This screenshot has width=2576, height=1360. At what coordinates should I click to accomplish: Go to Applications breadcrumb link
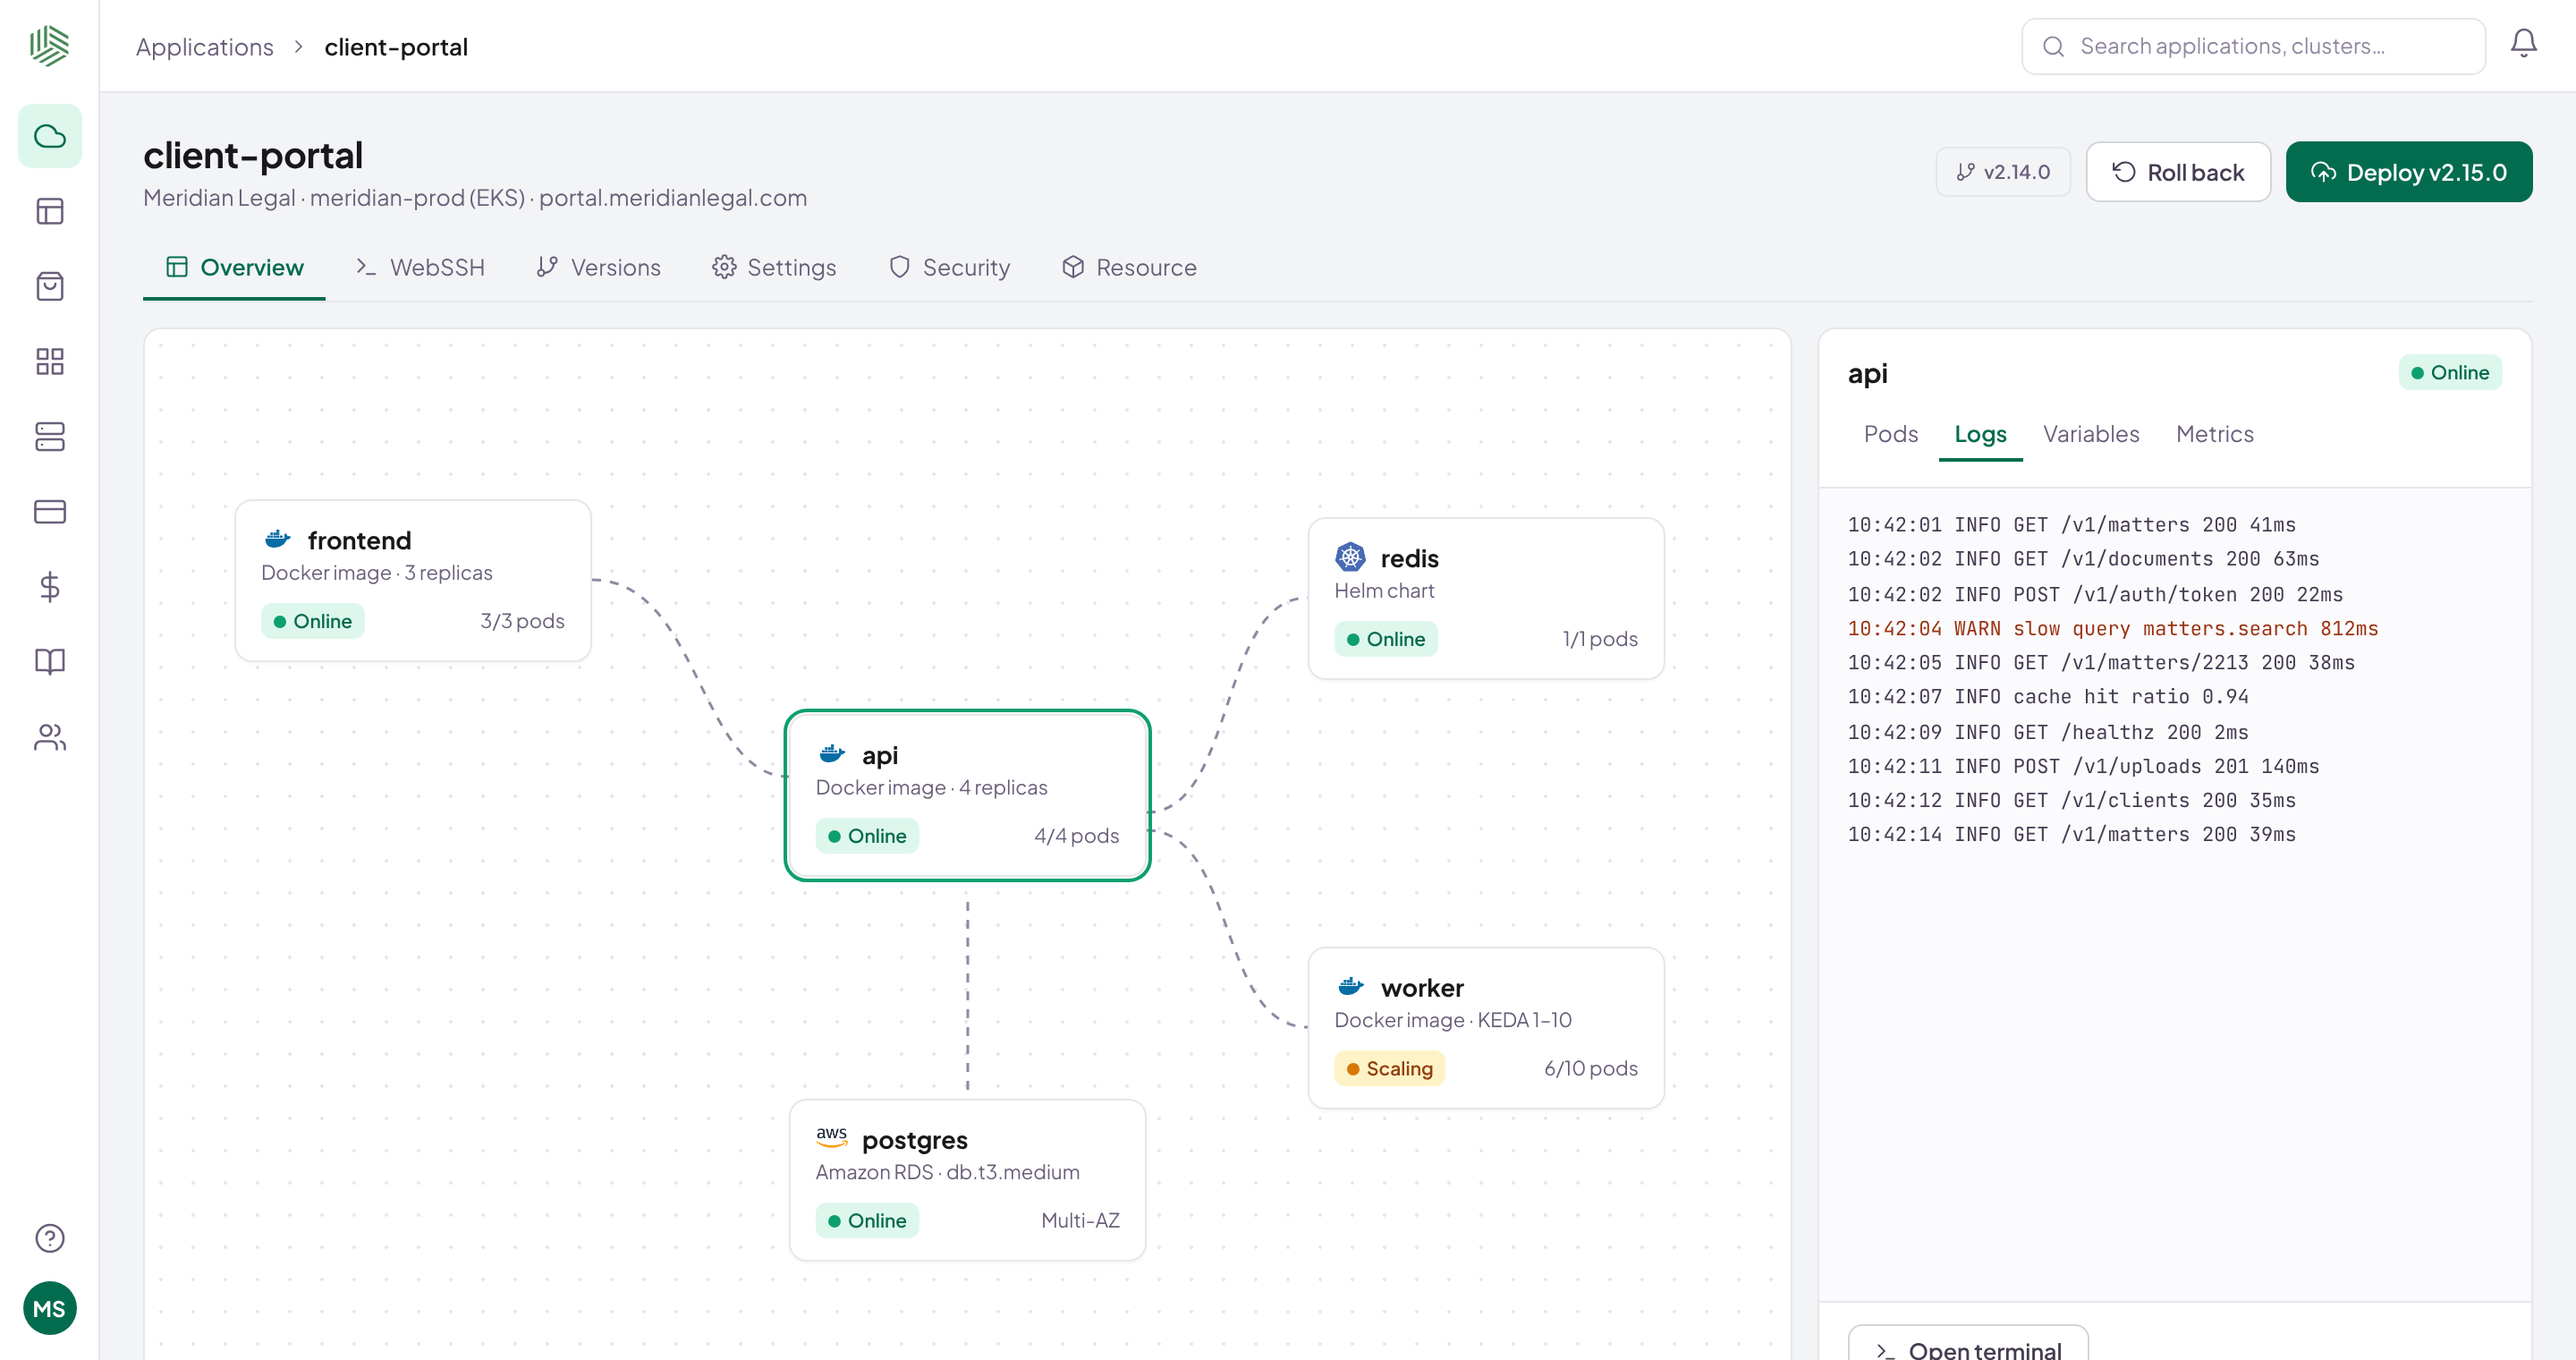pyautogui.click(x=204, y=46)
